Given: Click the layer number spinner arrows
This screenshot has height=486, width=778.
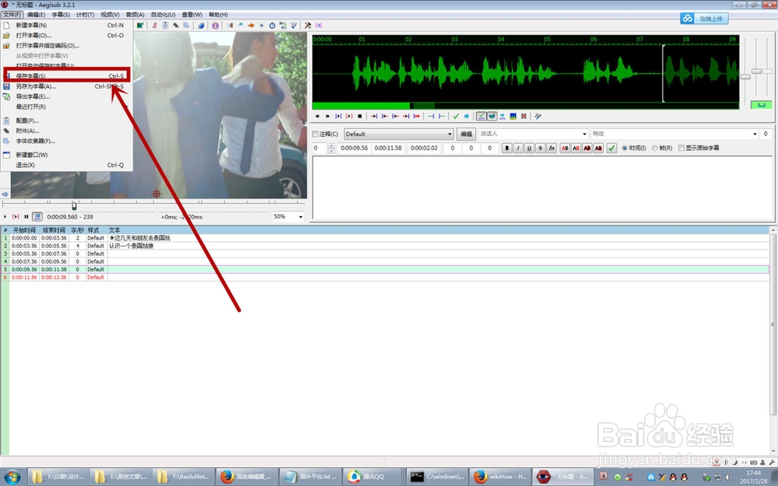Looking at the screenshot, I should point(331,148).
